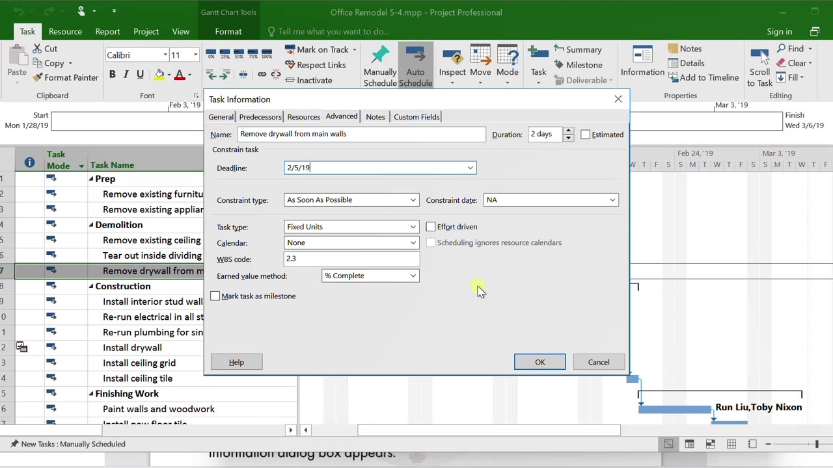The width and height of the screenshot is (833, 468).
Task: Check Mark task as milestone
Action: pos(215,296)
